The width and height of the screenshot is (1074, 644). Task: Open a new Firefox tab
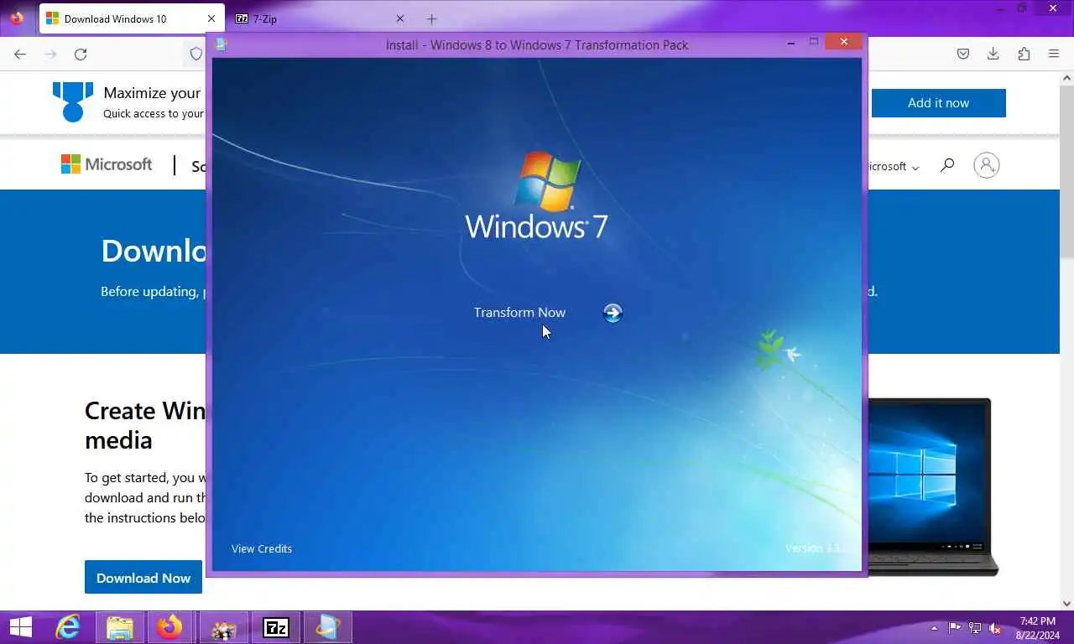pos(431,18)
